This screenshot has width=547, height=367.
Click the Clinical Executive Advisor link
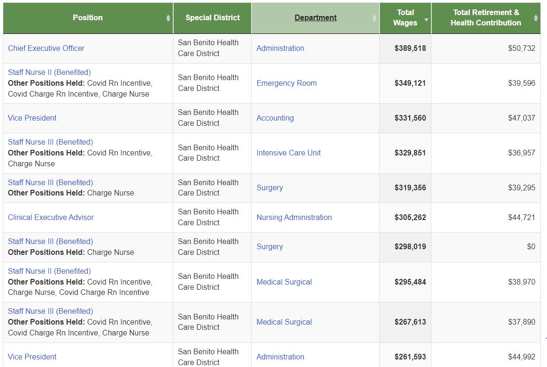[x=51, y=217]
